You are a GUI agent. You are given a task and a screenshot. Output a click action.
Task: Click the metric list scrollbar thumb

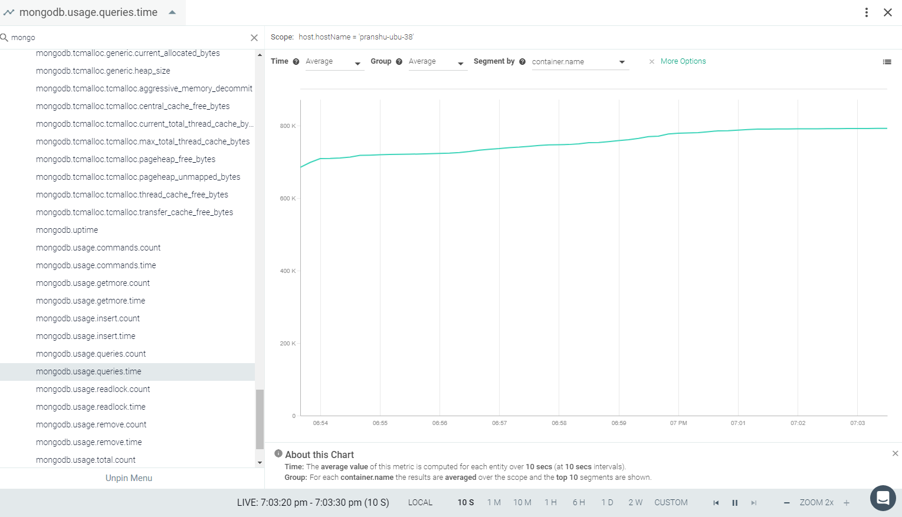pos(260,419)
